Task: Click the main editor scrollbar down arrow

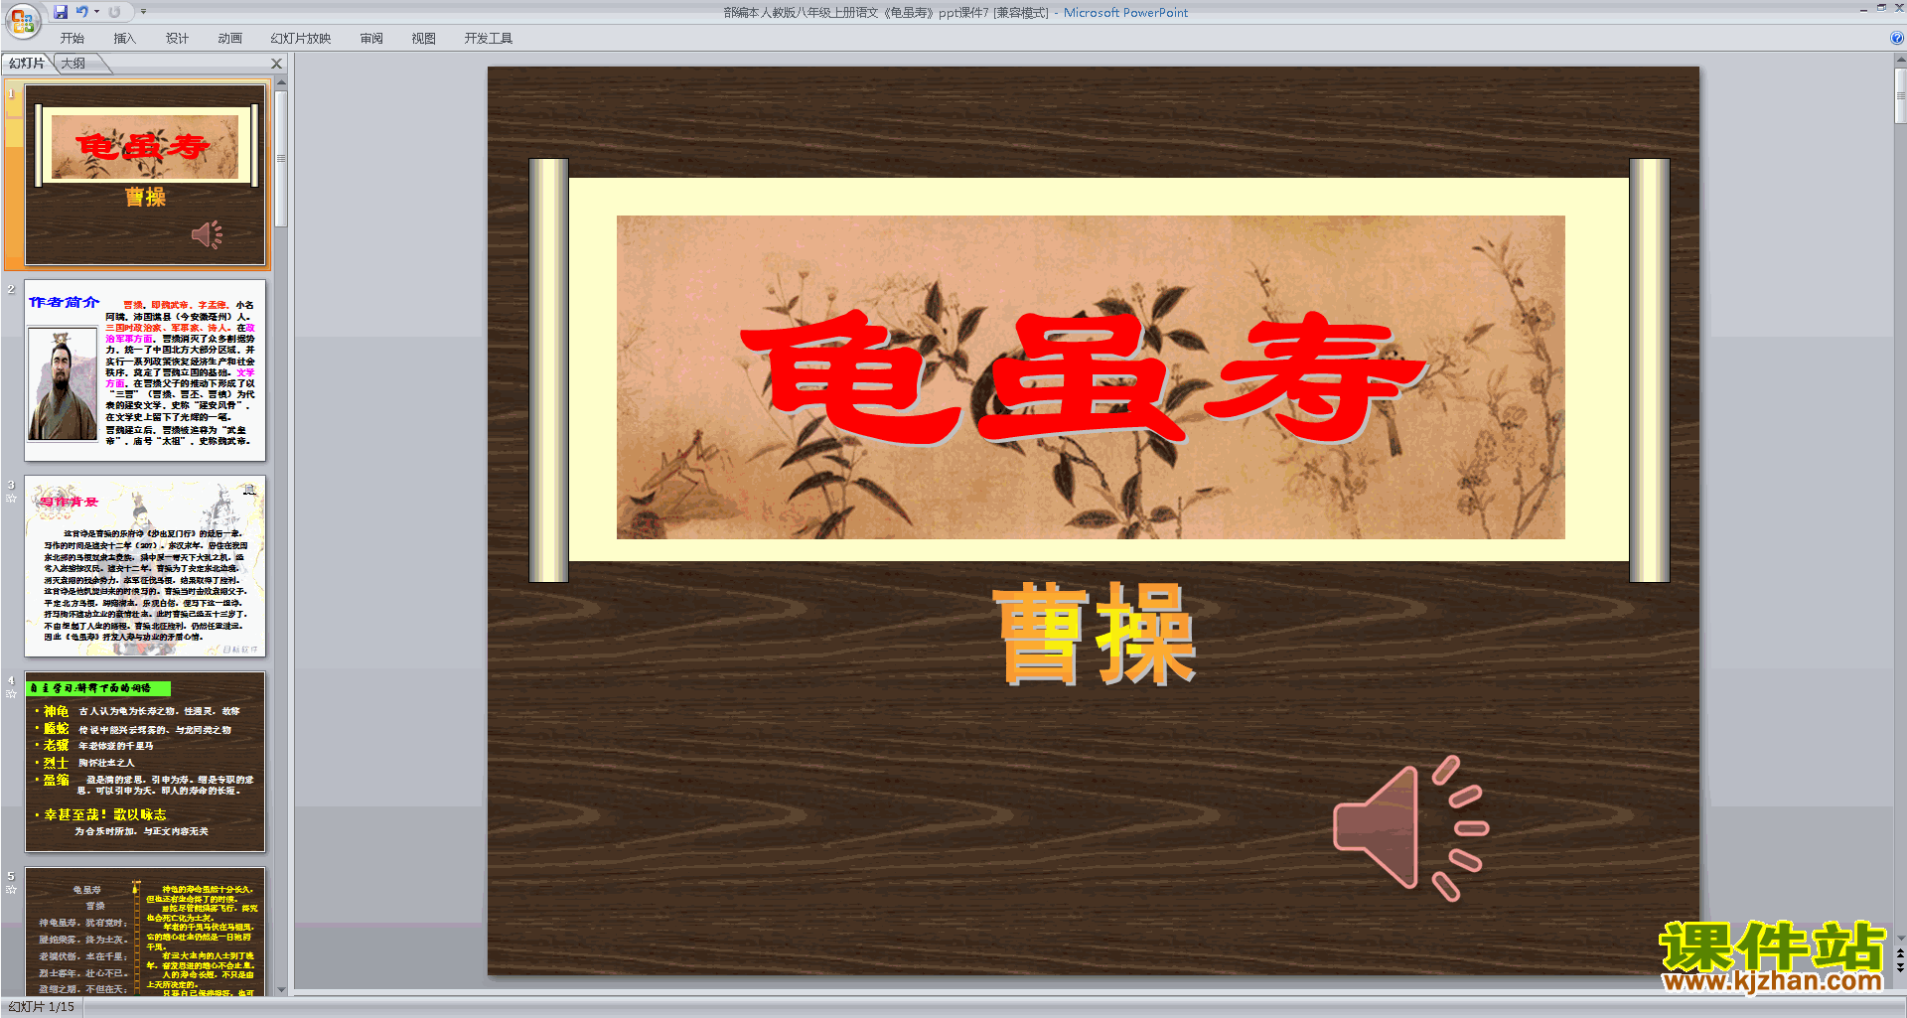Action: tap(1899, 938)
